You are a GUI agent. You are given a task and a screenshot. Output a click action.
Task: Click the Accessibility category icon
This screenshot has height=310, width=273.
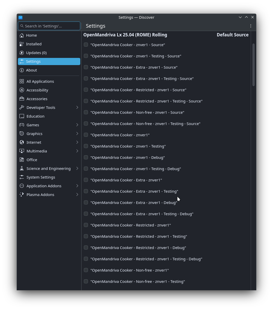coord(22,90)
